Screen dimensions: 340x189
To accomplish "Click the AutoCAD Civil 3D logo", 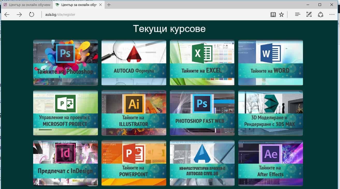I will pos(202,154).
